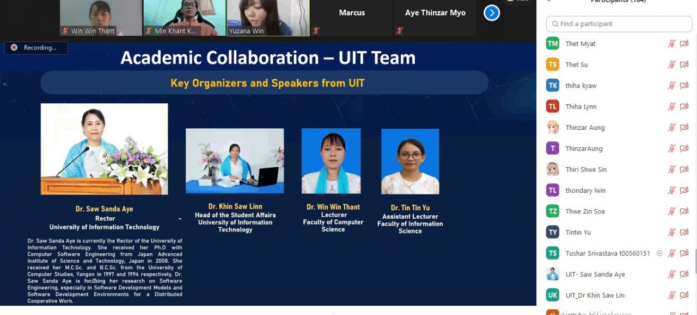The height and width of the screenshot is (315, 697).
Task: Click the search magnifier icon in participant finder
Action: (555, 24)
